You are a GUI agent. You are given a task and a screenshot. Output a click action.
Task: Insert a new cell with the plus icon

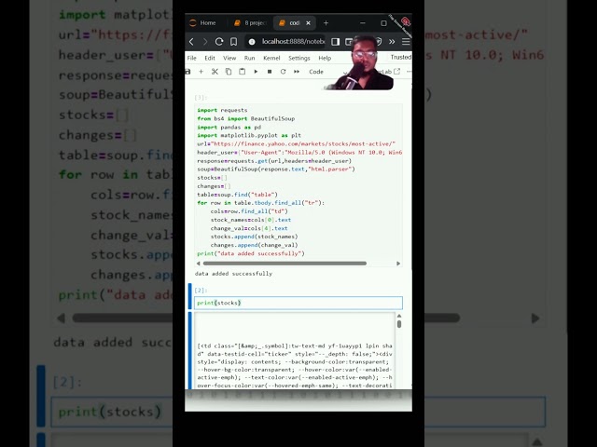pyautogui.click(x=201, y=72)
